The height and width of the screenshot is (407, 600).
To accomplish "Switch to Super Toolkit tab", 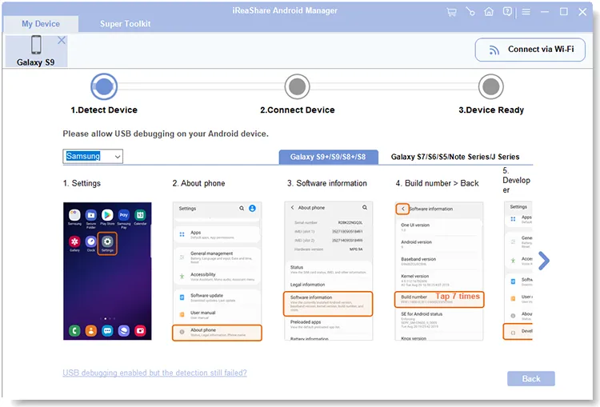I will point(125,24).
